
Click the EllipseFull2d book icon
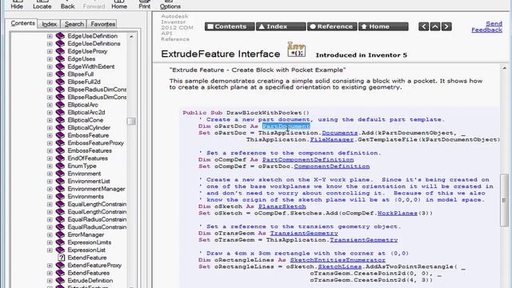(x=60, y=82)
